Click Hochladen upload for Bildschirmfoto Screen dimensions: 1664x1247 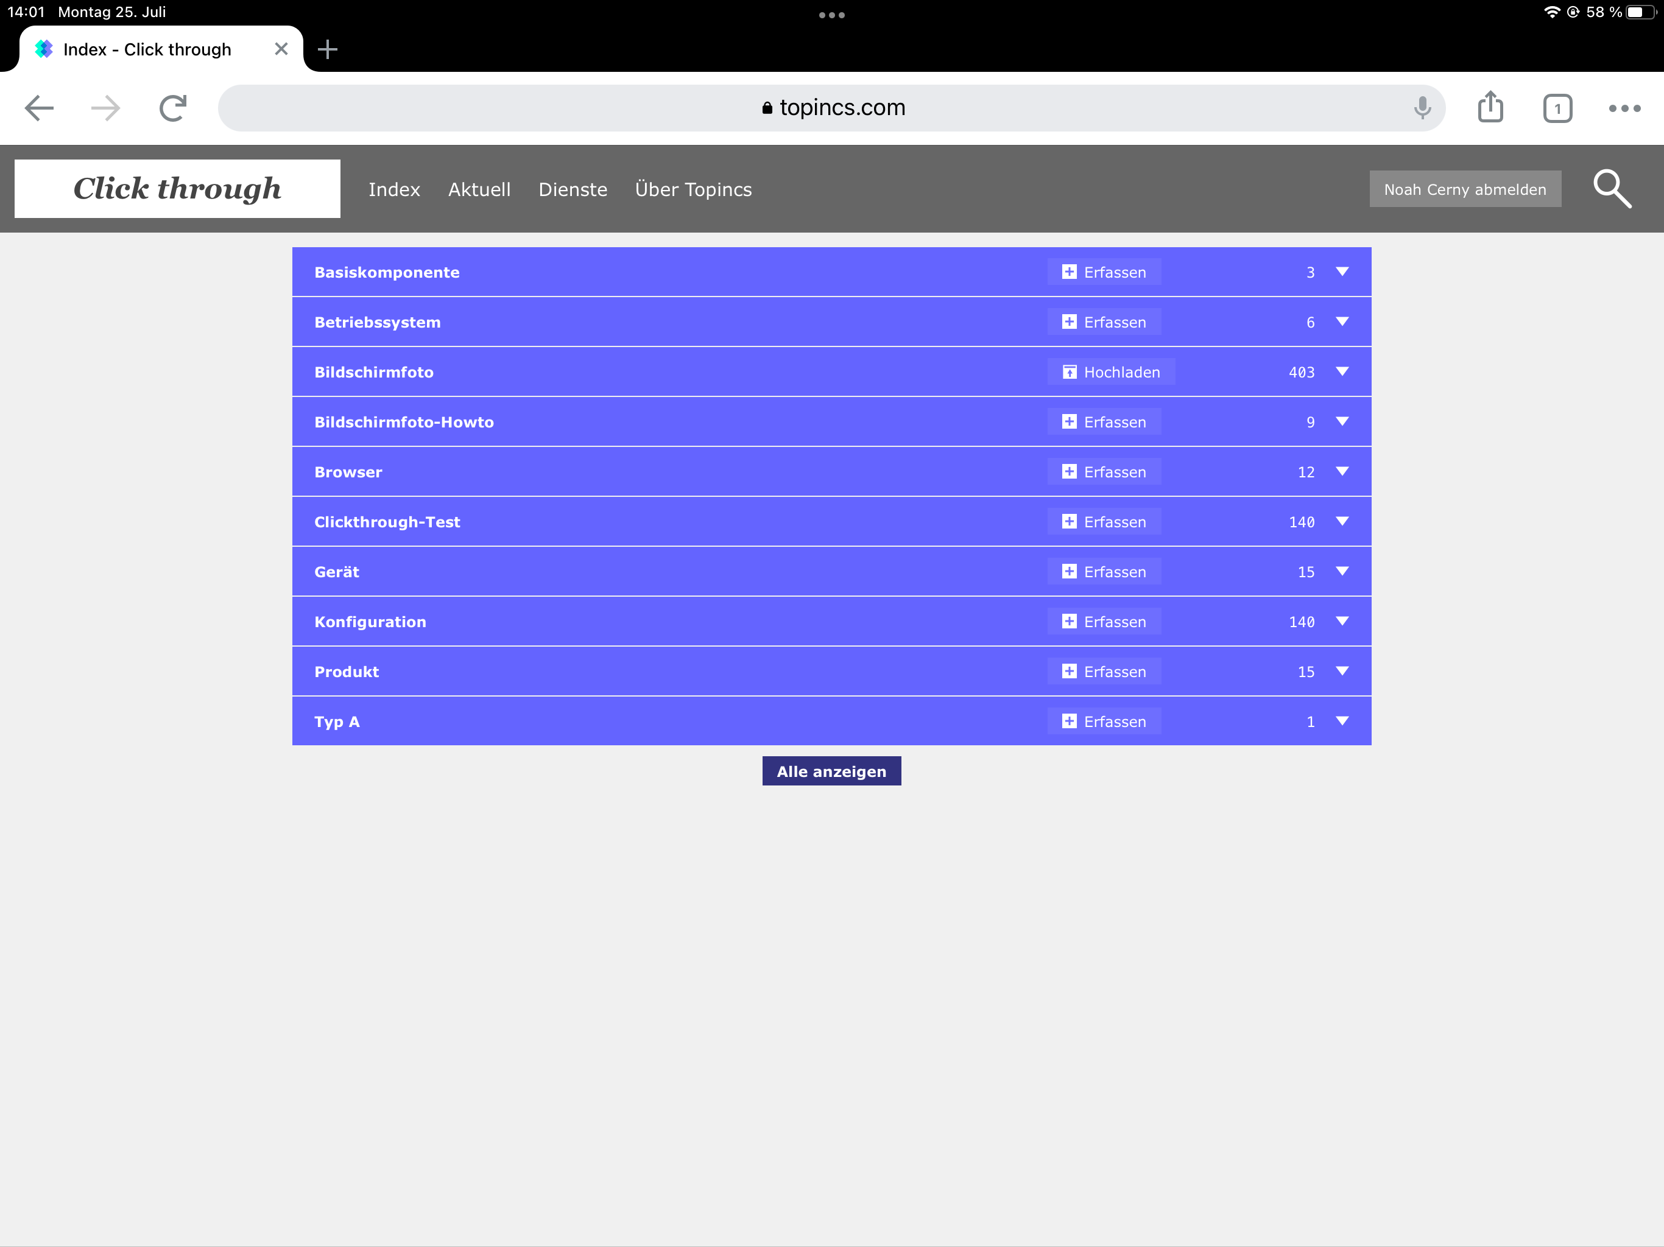(x=1110, y=372)
